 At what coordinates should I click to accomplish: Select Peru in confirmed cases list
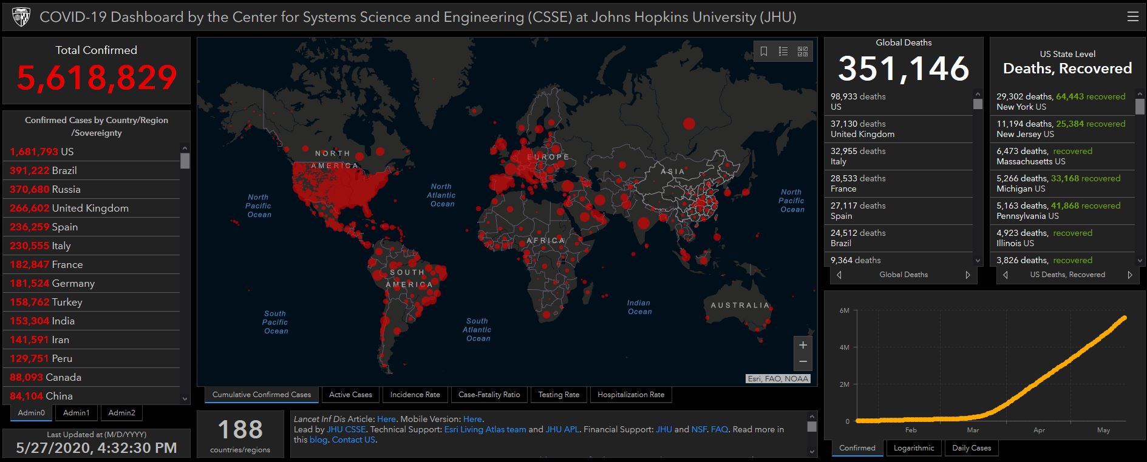[x=91, y=358]
